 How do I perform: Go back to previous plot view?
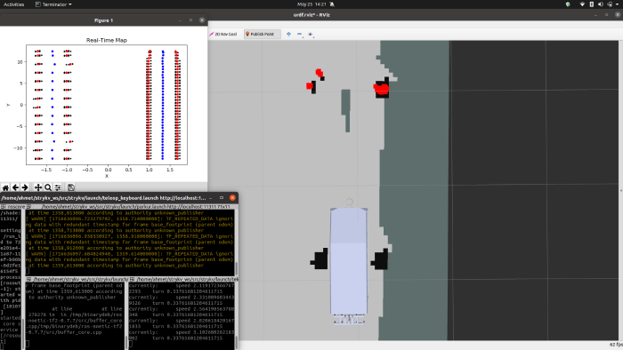point(15,187)
